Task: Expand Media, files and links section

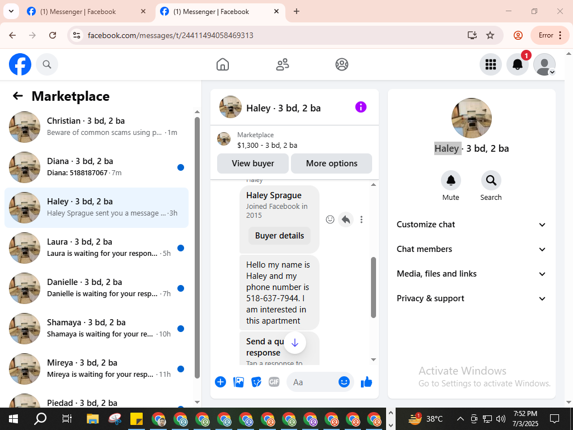Action: tap(471, 274)
